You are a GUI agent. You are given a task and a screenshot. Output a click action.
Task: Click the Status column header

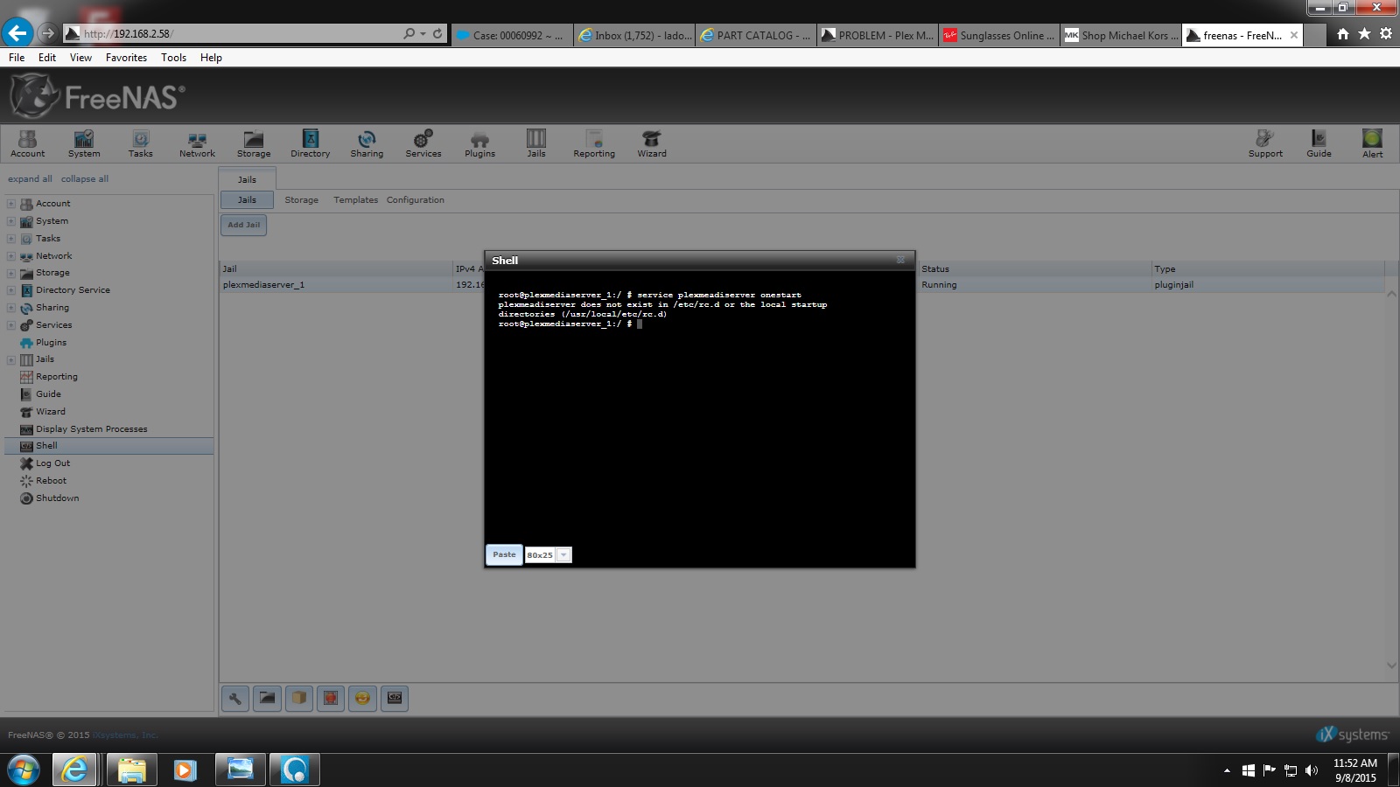(1034, 268)
